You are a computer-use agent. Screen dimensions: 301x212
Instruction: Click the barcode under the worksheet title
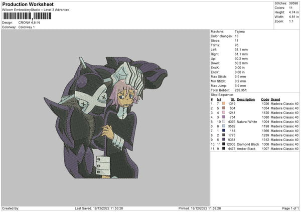coord(27,16)
